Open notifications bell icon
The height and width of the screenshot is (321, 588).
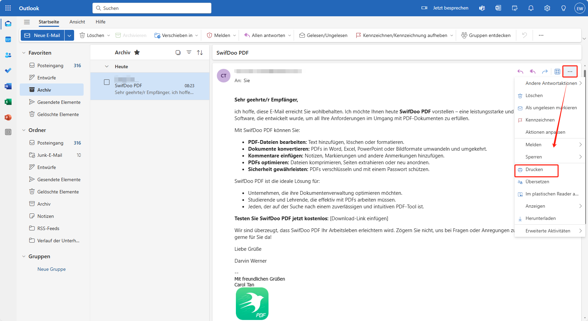pyautogui.click(x=531, y=8)
